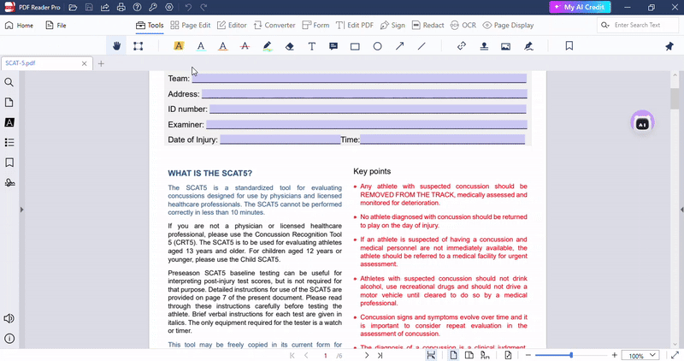Pick the Line drawing tool

[x=422, y=46]
